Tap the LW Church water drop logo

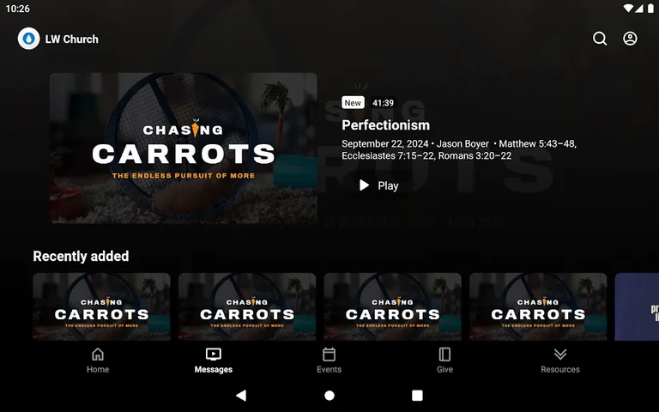28,39
